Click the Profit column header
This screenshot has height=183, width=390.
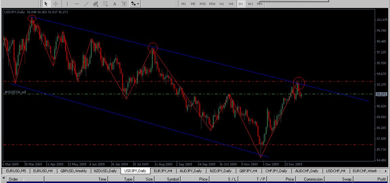tap(382, 179)
